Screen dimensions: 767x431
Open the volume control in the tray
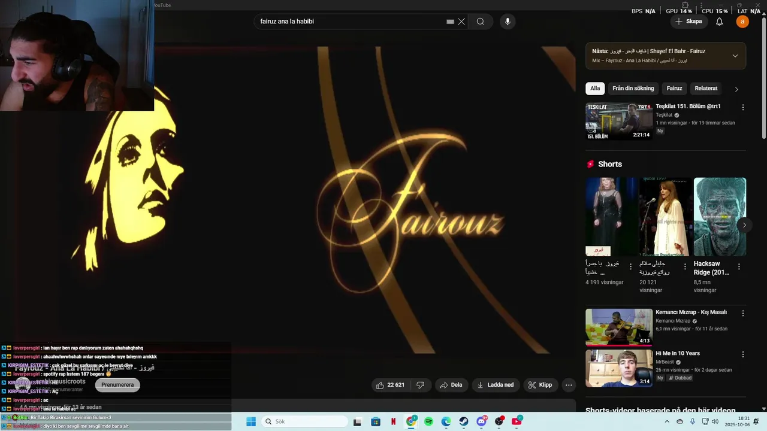click(x=715, y=421)
